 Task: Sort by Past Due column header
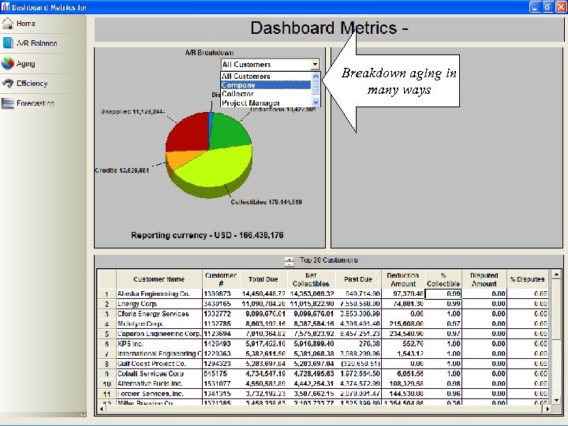tap(358, 279)
